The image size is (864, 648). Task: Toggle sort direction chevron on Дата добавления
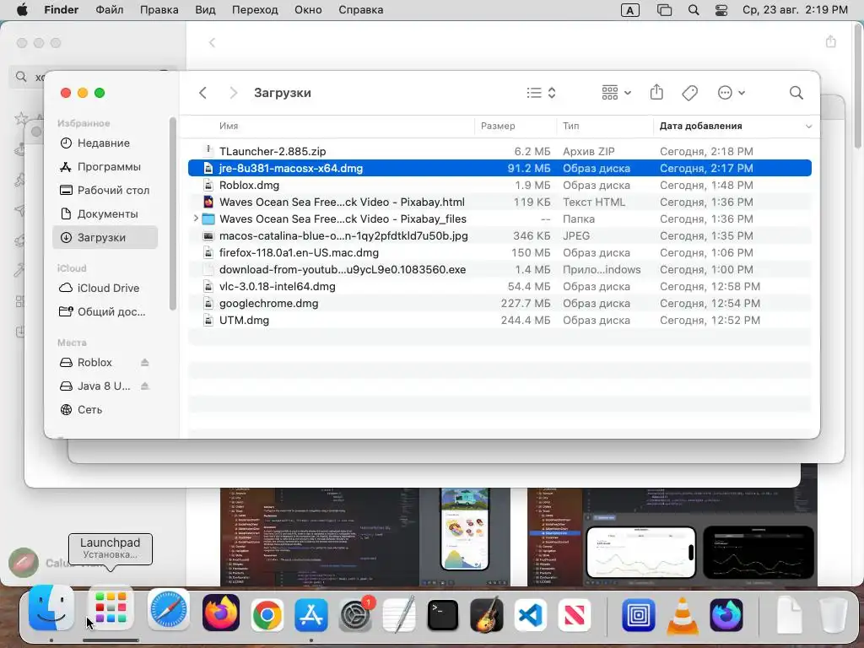[808, 127]
